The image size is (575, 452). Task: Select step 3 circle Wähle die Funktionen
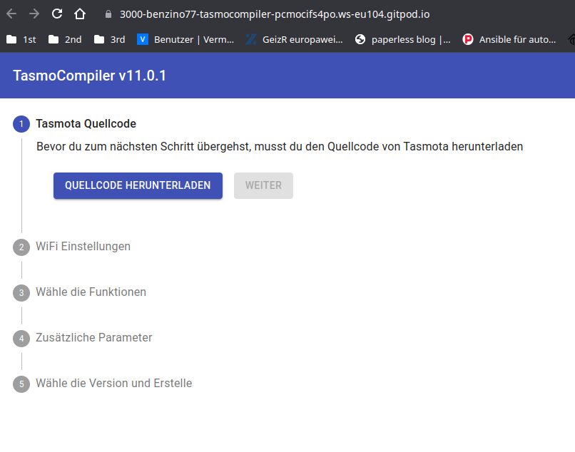tap(21, 293)
